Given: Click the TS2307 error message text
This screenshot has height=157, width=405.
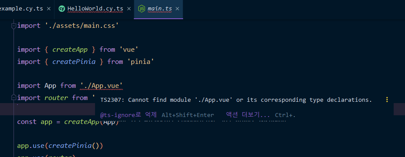Looking at the screenshot, I should 236,100.
